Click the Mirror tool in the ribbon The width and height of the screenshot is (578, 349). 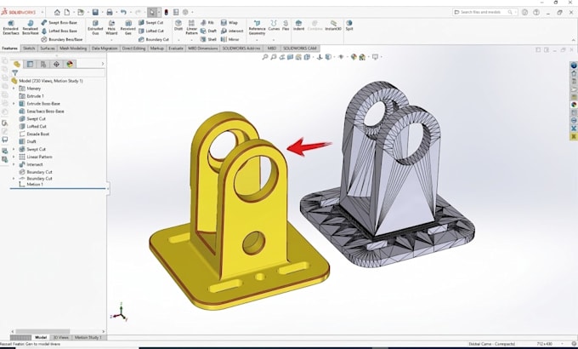230,39
